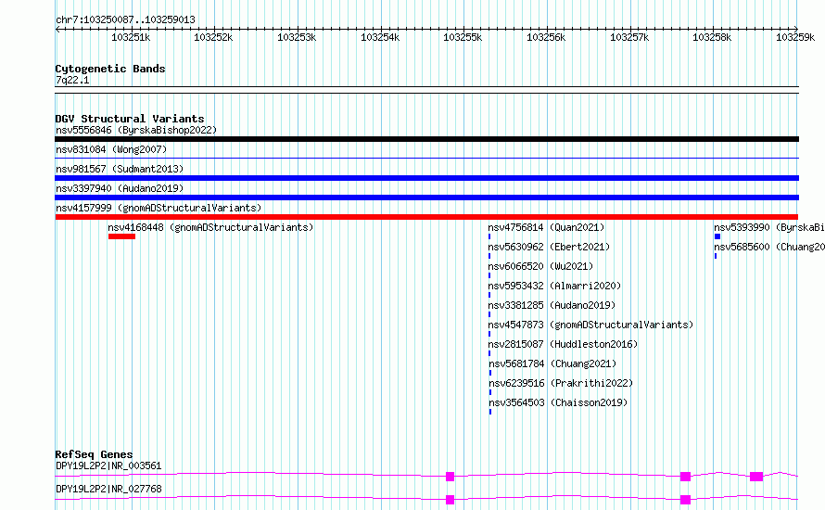Select the nsv831084 (Wong2007) label
This screenshot has width=825, height=510.
point(111,149)
